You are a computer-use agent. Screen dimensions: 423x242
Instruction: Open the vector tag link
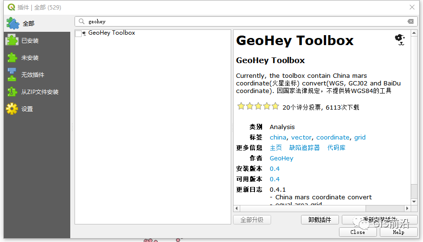coord(301,138)
